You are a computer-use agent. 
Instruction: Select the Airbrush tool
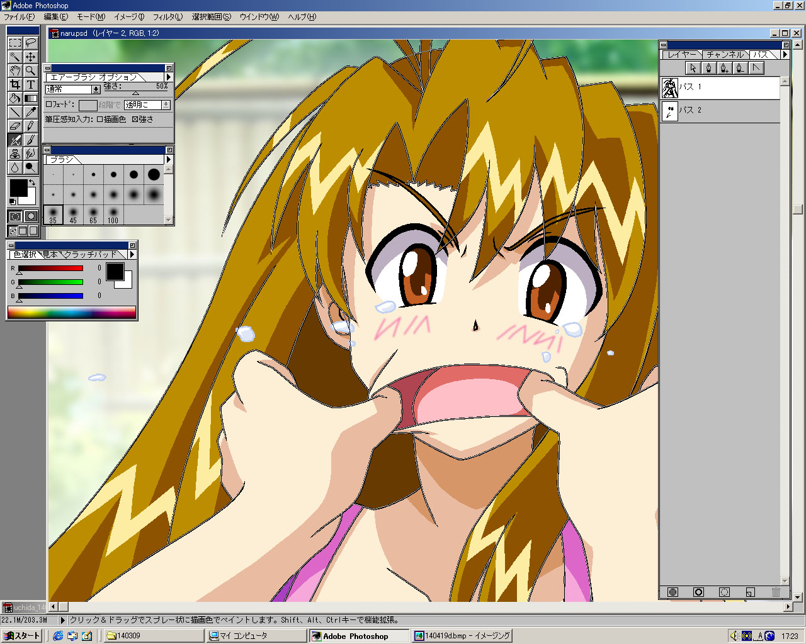coord(15,140)
